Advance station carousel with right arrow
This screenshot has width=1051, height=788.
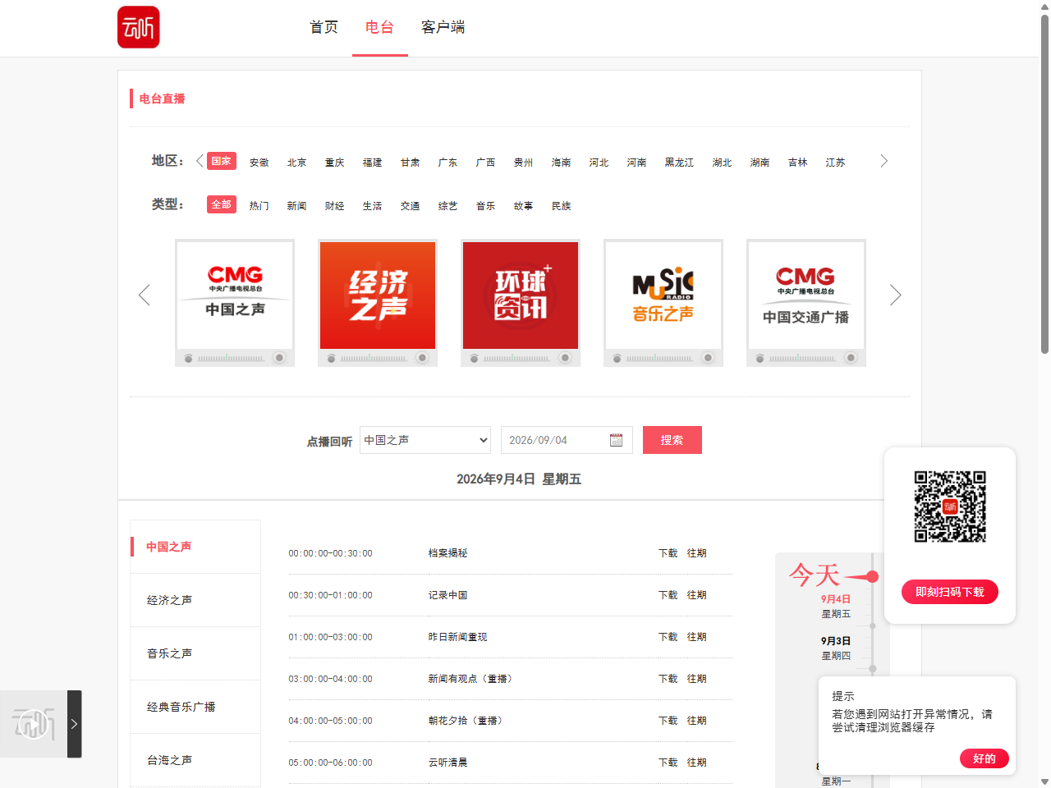(x=896, y=295)
